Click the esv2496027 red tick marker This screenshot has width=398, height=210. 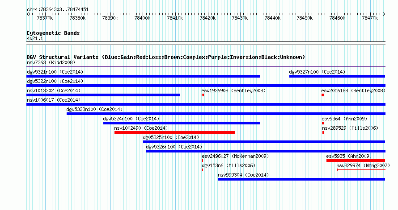pyautogui.click(x=203, y=161)
